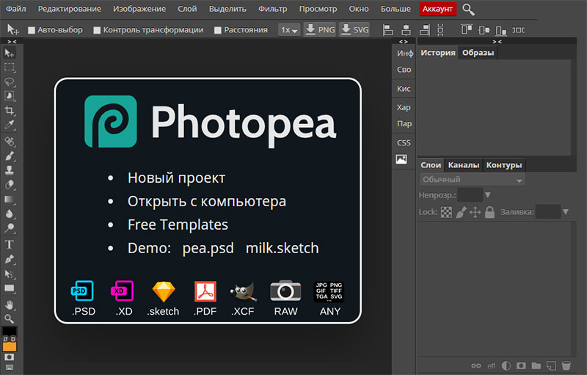Export as SVG button
This screenshot has width=587, height=375.
[x=354, y=29]
